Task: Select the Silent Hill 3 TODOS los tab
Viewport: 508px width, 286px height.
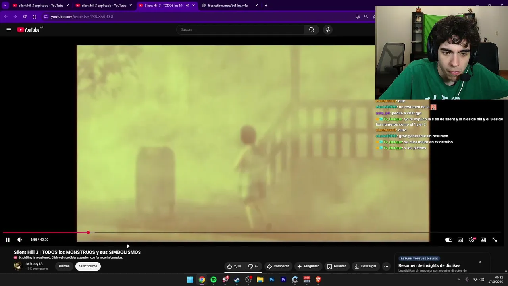Action: tap(164, 6)
